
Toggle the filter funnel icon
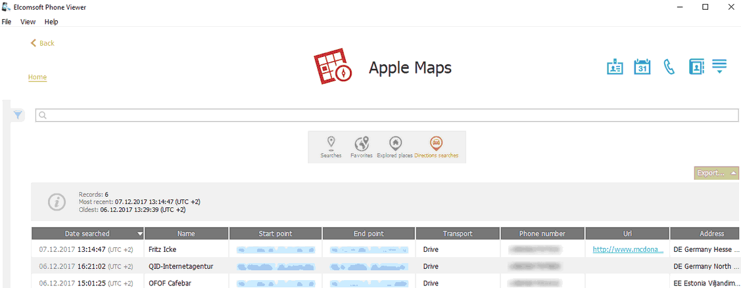(x=18, y=115)
